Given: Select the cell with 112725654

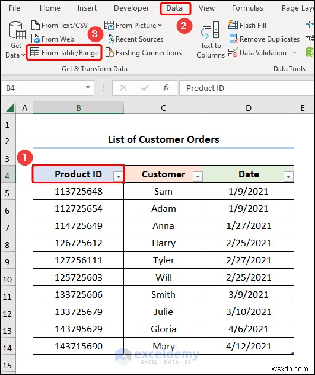Looking at the screenshot, I should pos(78,208).
